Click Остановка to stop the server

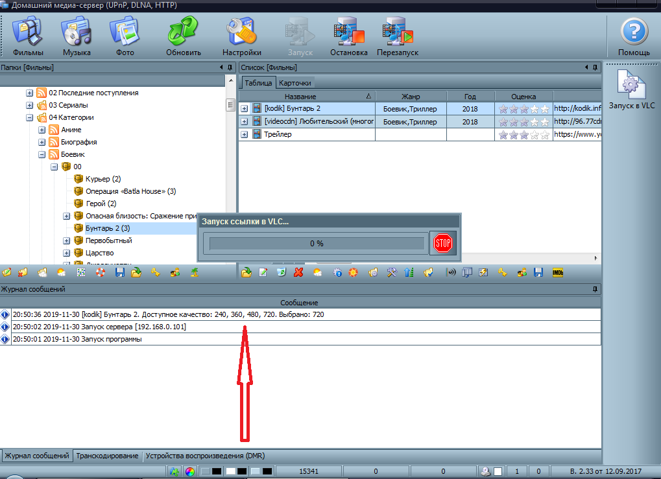tap(348, 37)
